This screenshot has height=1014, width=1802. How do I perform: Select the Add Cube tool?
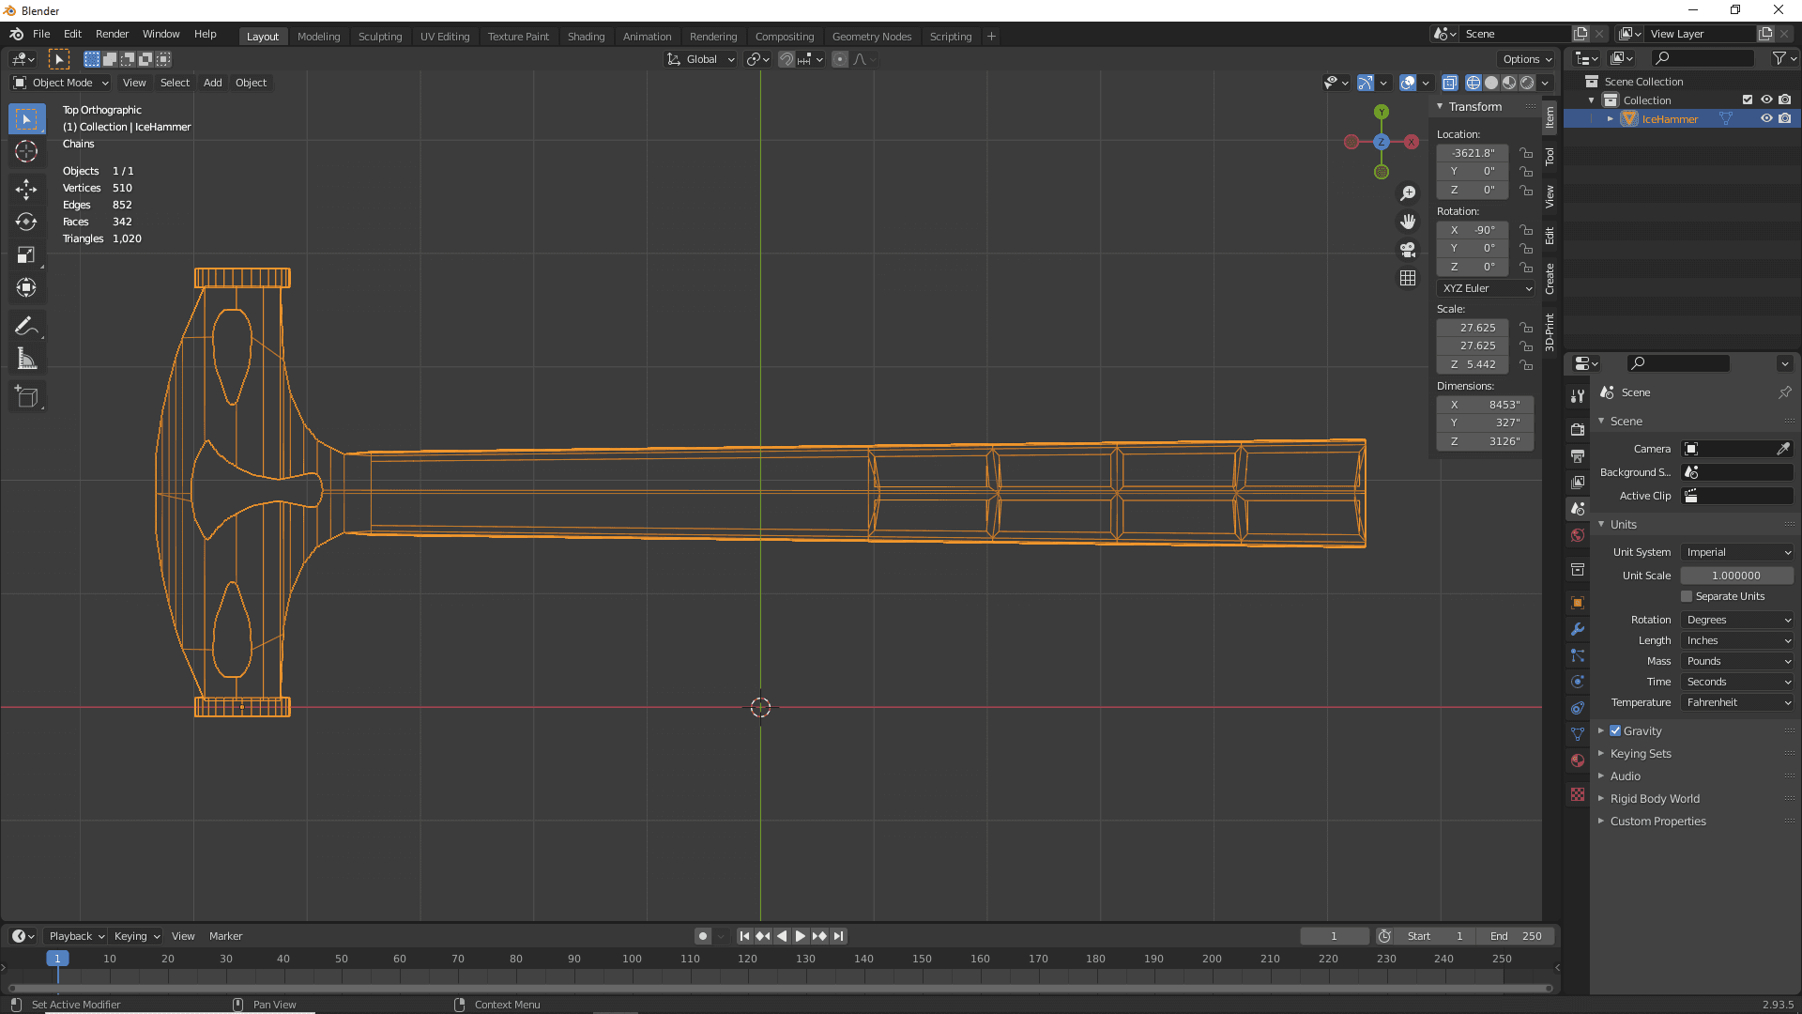(x=26, y=398)
